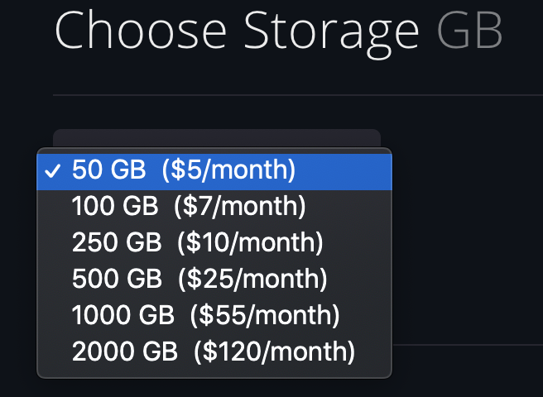Choose the 1000 GB storage option
This screenshot has width=543, height=397.
(x=206, y=316)
